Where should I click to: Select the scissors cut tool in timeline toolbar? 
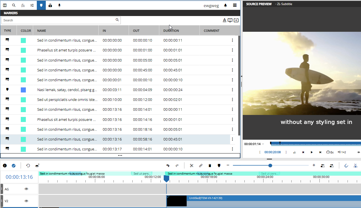[x=192, y=166]
